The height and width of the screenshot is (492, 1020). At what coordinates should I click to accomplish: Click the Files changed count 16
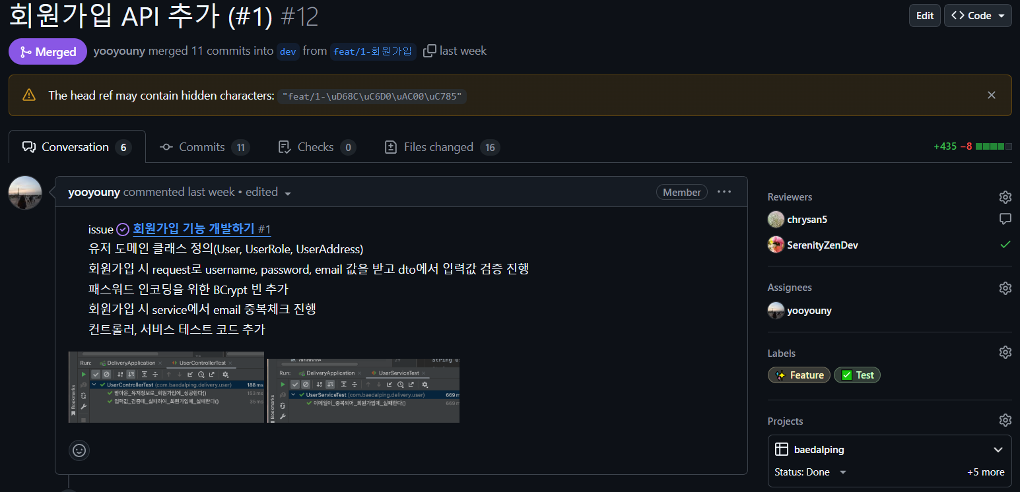[490, 147]
